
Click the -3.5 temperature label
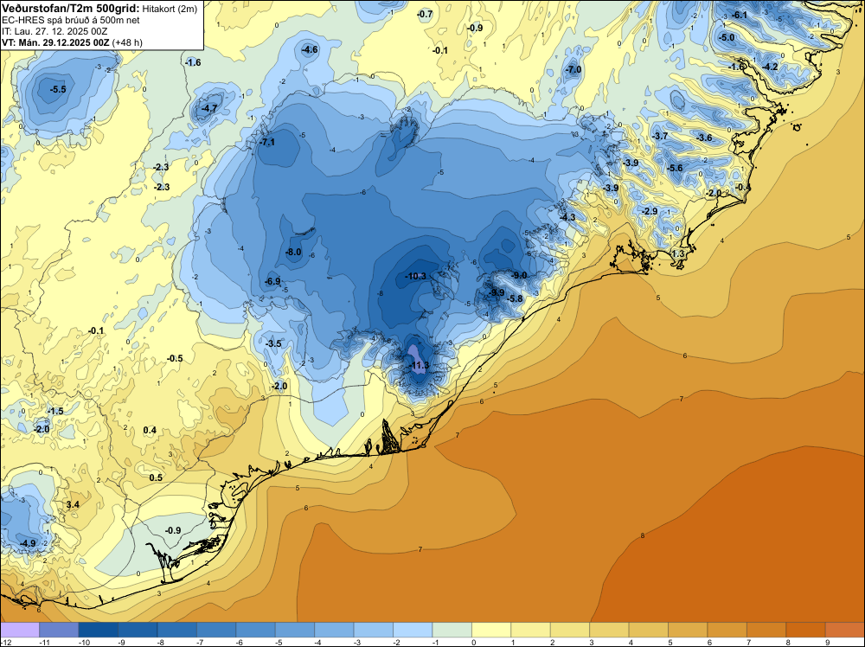click(x=273, y=343)
